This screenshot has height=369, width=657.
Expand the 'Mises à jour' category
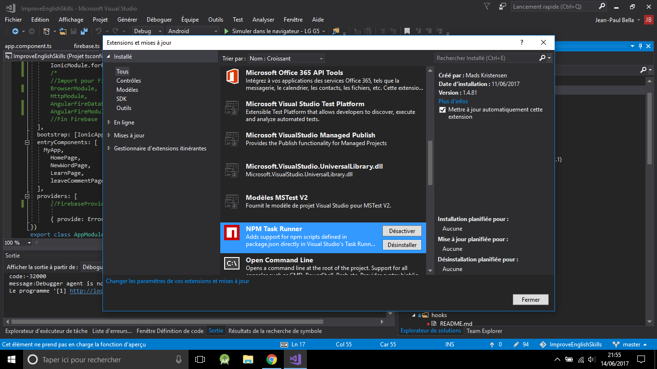pyautogui.click(x=129, y=135)
